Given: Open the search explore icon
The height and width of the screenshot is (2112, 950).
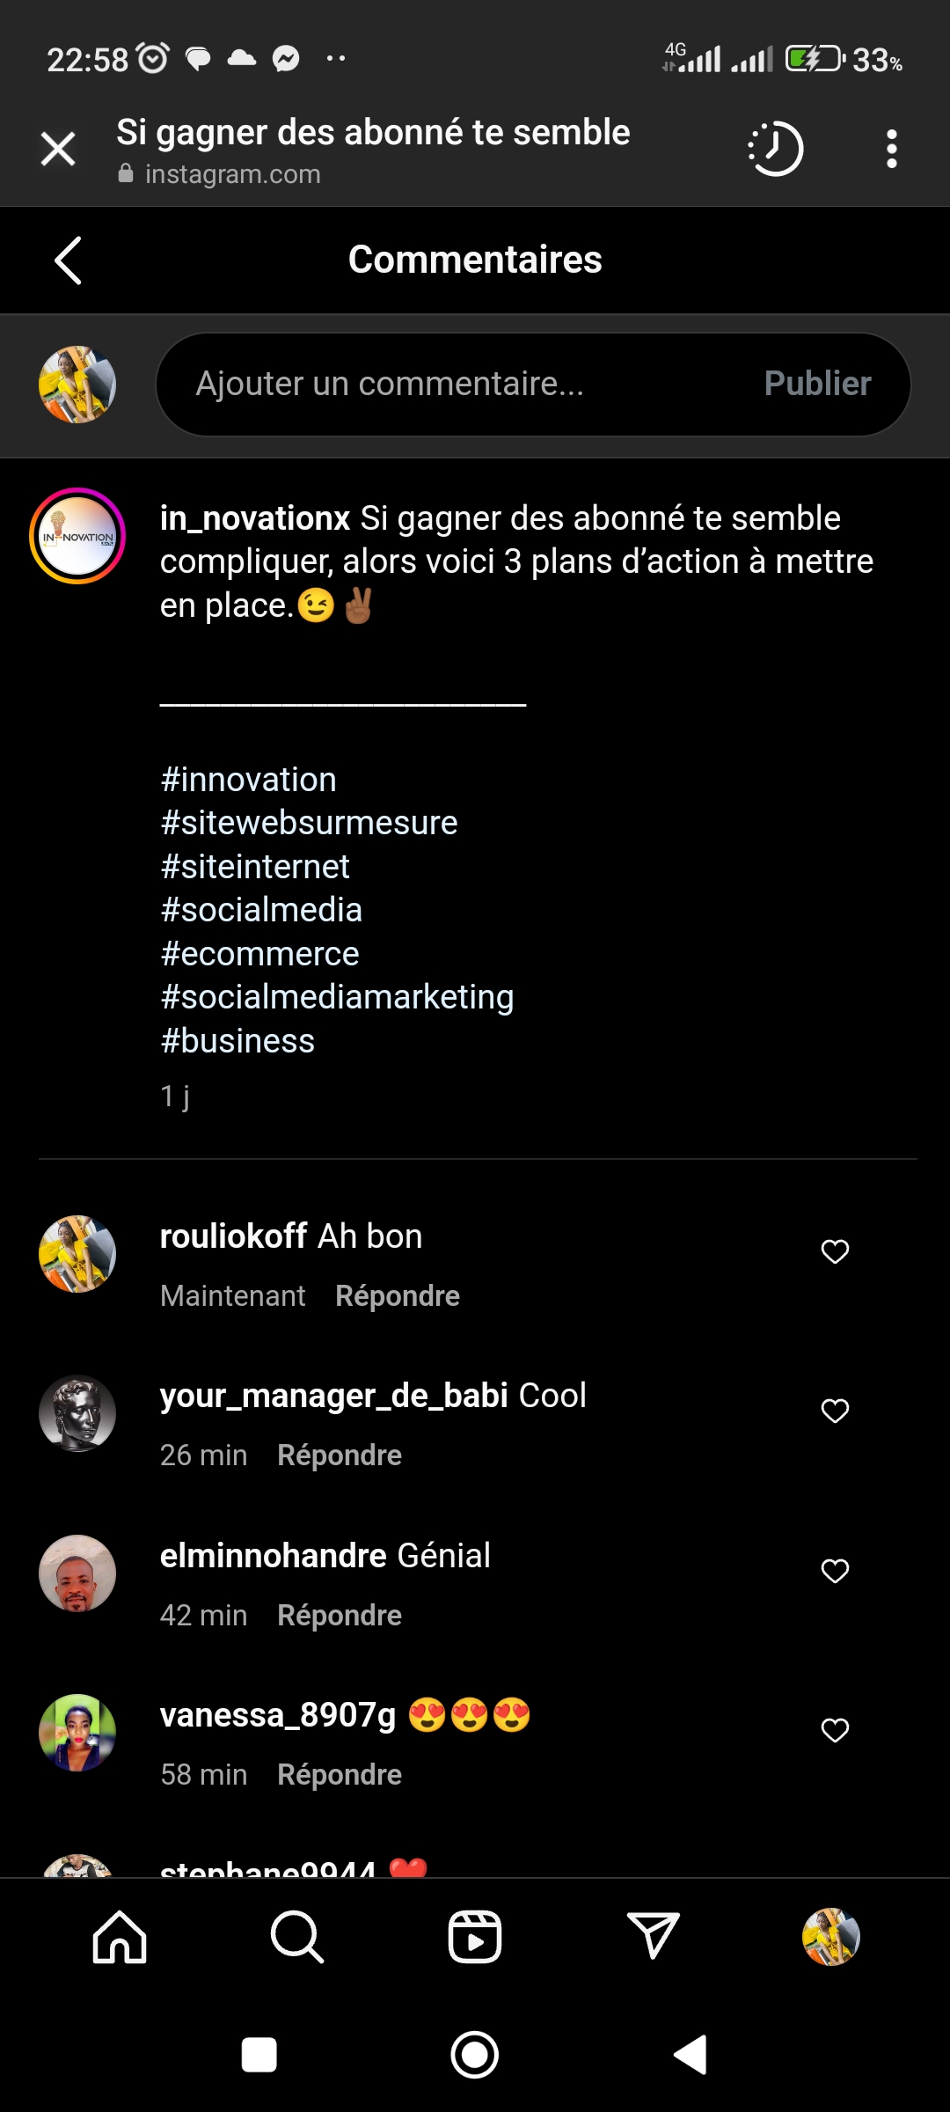Looking at the screenshot, I should click(297, 1937).
